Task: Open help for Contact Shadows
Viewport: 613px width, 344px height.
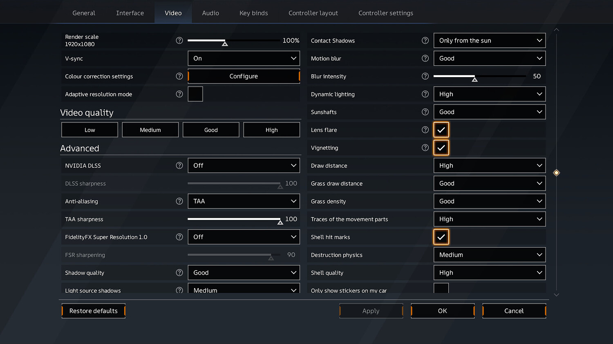Action: coord(425,40)
